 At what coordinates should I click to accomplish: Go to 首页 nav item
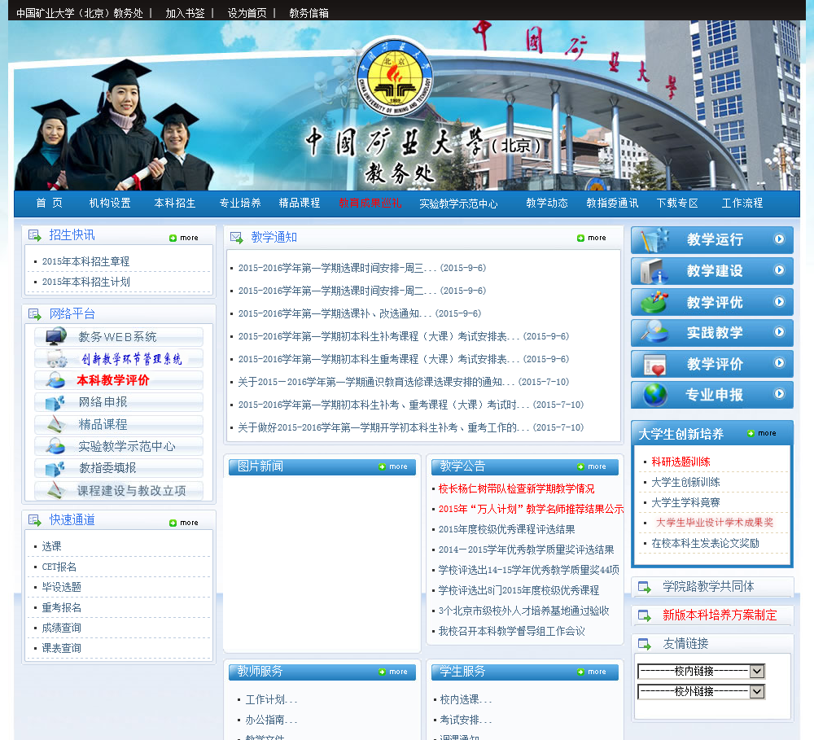[50, 203]
